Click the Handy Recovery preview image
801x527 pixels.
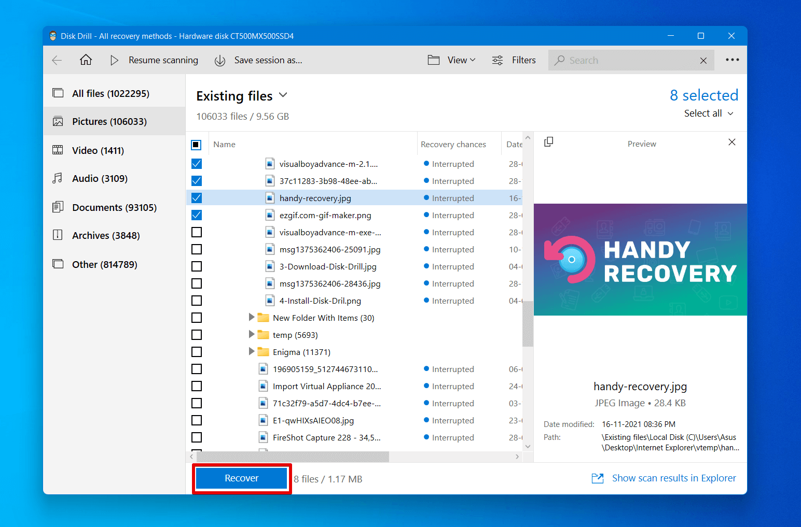(x=640, y=260)
